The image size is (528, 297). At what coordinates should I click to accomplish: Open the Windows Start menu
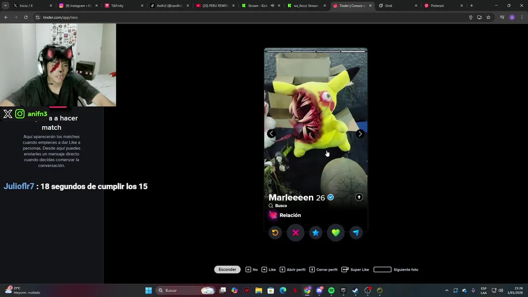click(148, 290)
